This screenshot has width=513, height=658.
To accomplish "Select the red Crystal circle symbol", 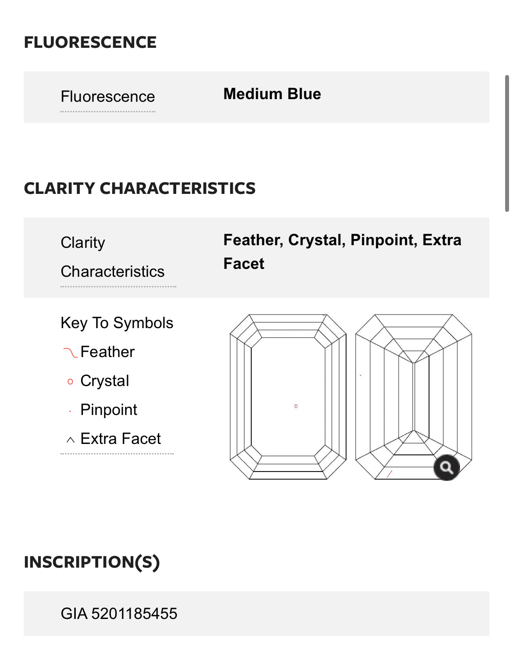I will pyautogui.click(x=69, y=382).
